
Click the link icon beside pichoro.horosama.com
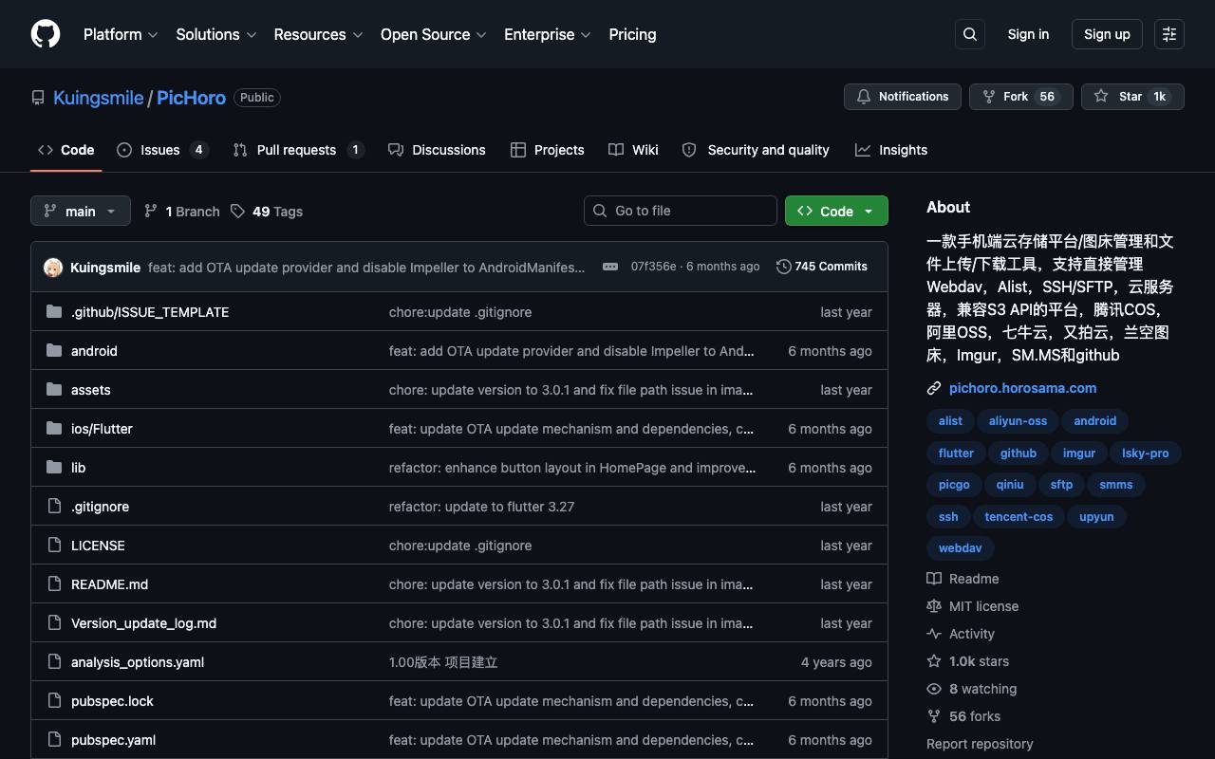click(x=934, y=388)
